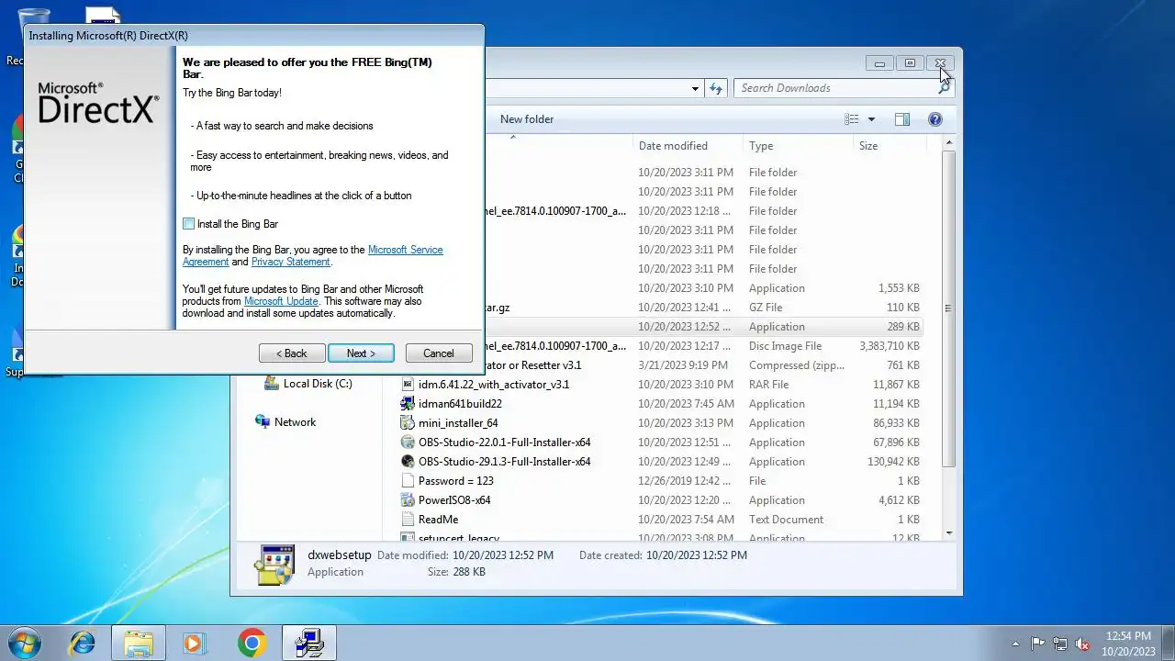Select the OBS-Studio-22.0.1 installer icon
The height and width of the screenshot is (661, 1175).
pyautogui.click(x=408, y=443)
